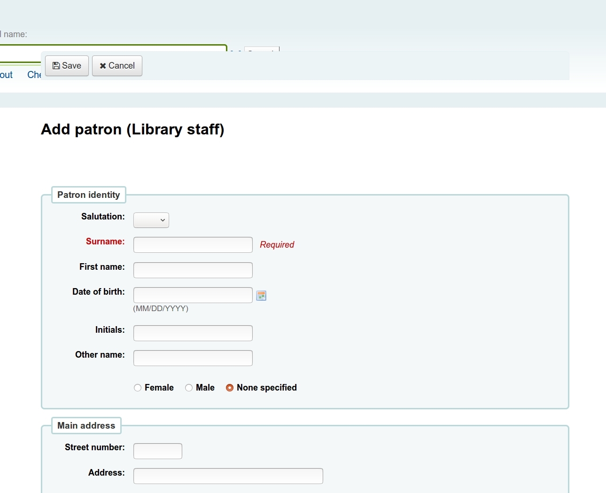Click the Patron identity section legend
606x493 pixels.
[88, 195]
